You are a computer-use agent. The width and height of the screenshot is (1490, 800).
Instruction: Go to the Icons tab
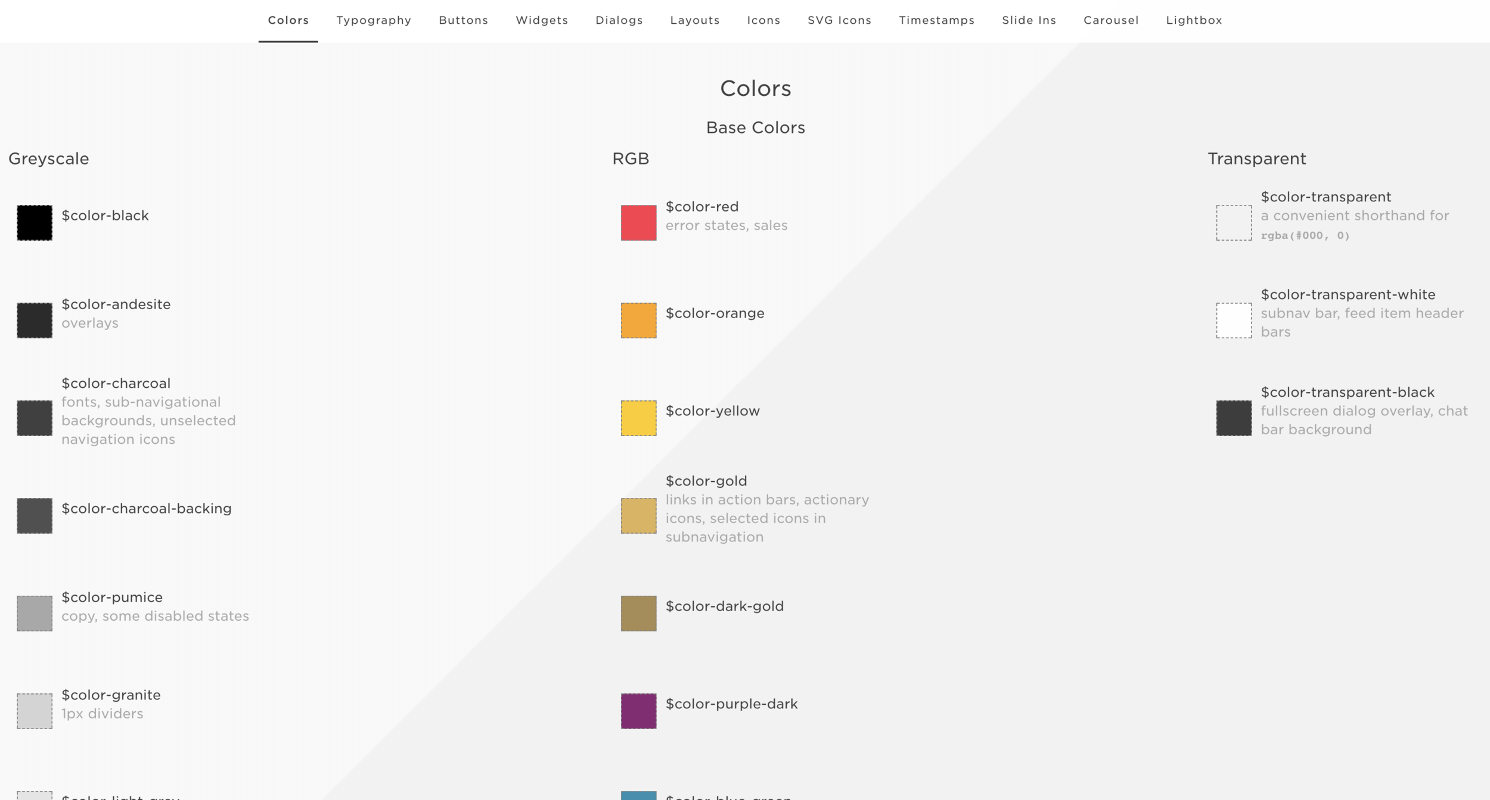763,20
